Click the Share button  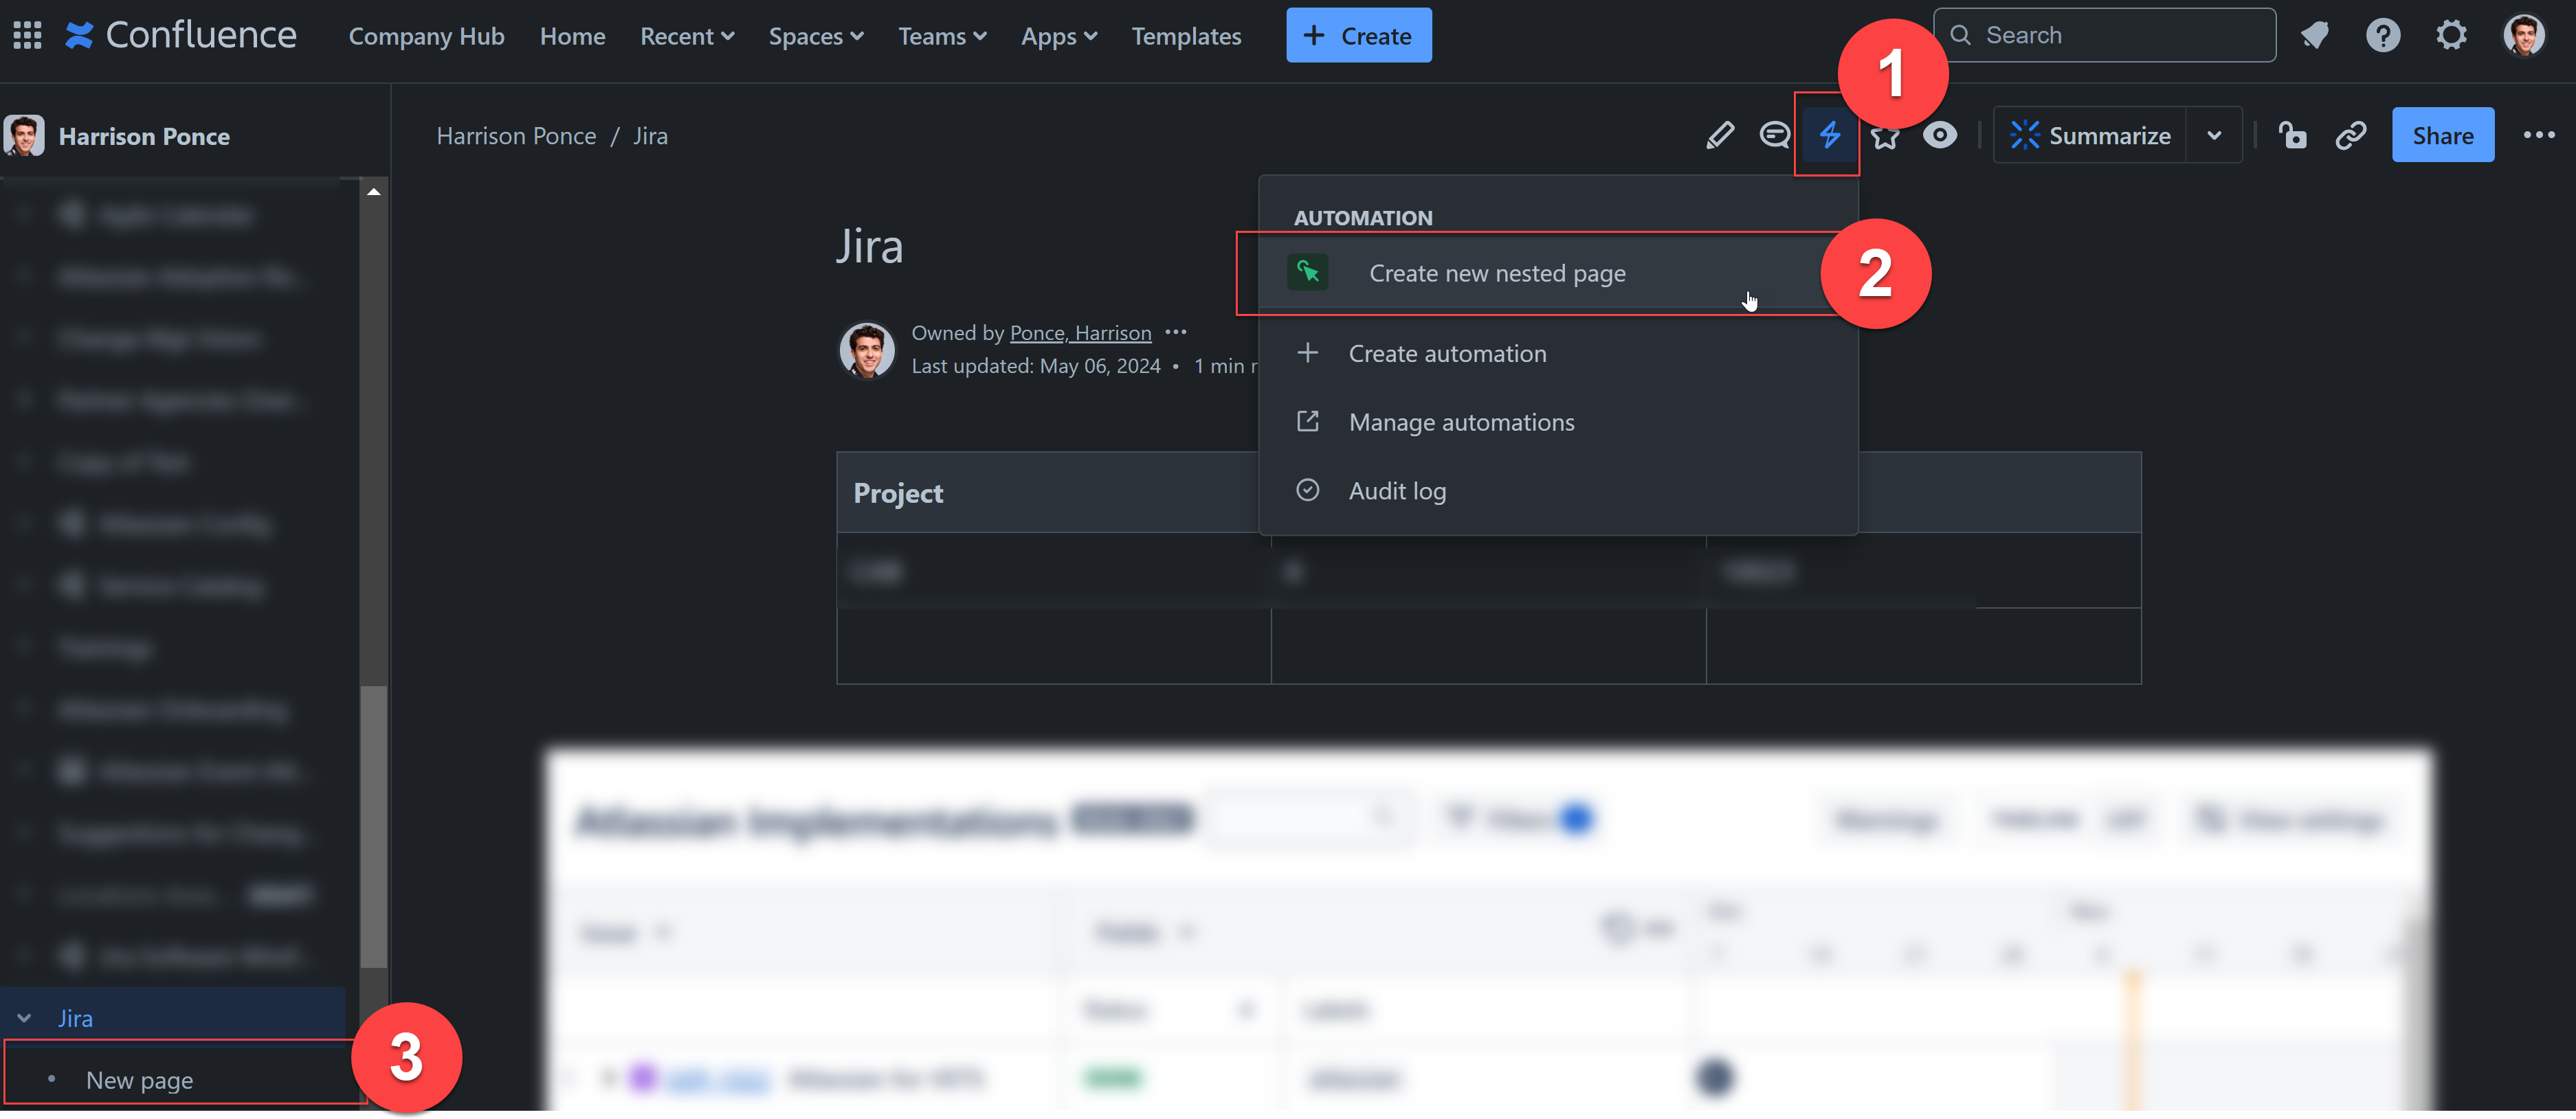tap(2443, 135)
